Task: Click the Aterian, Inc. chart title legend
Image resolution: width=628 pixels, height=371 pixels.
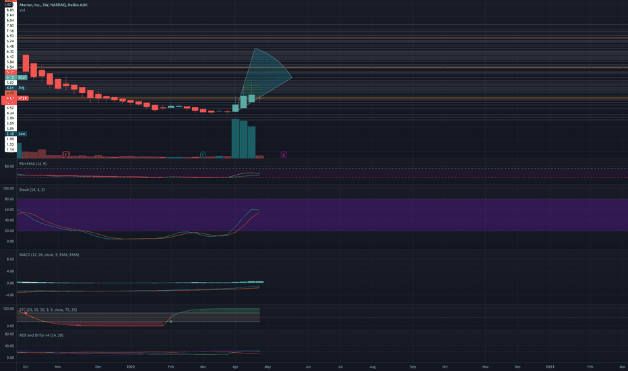Action: (53, 5)
